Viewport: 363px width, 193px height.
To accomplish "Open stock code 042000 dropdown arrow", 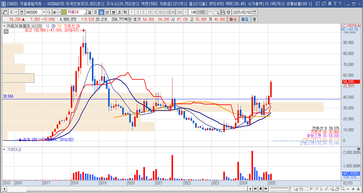I will (44, 12).
